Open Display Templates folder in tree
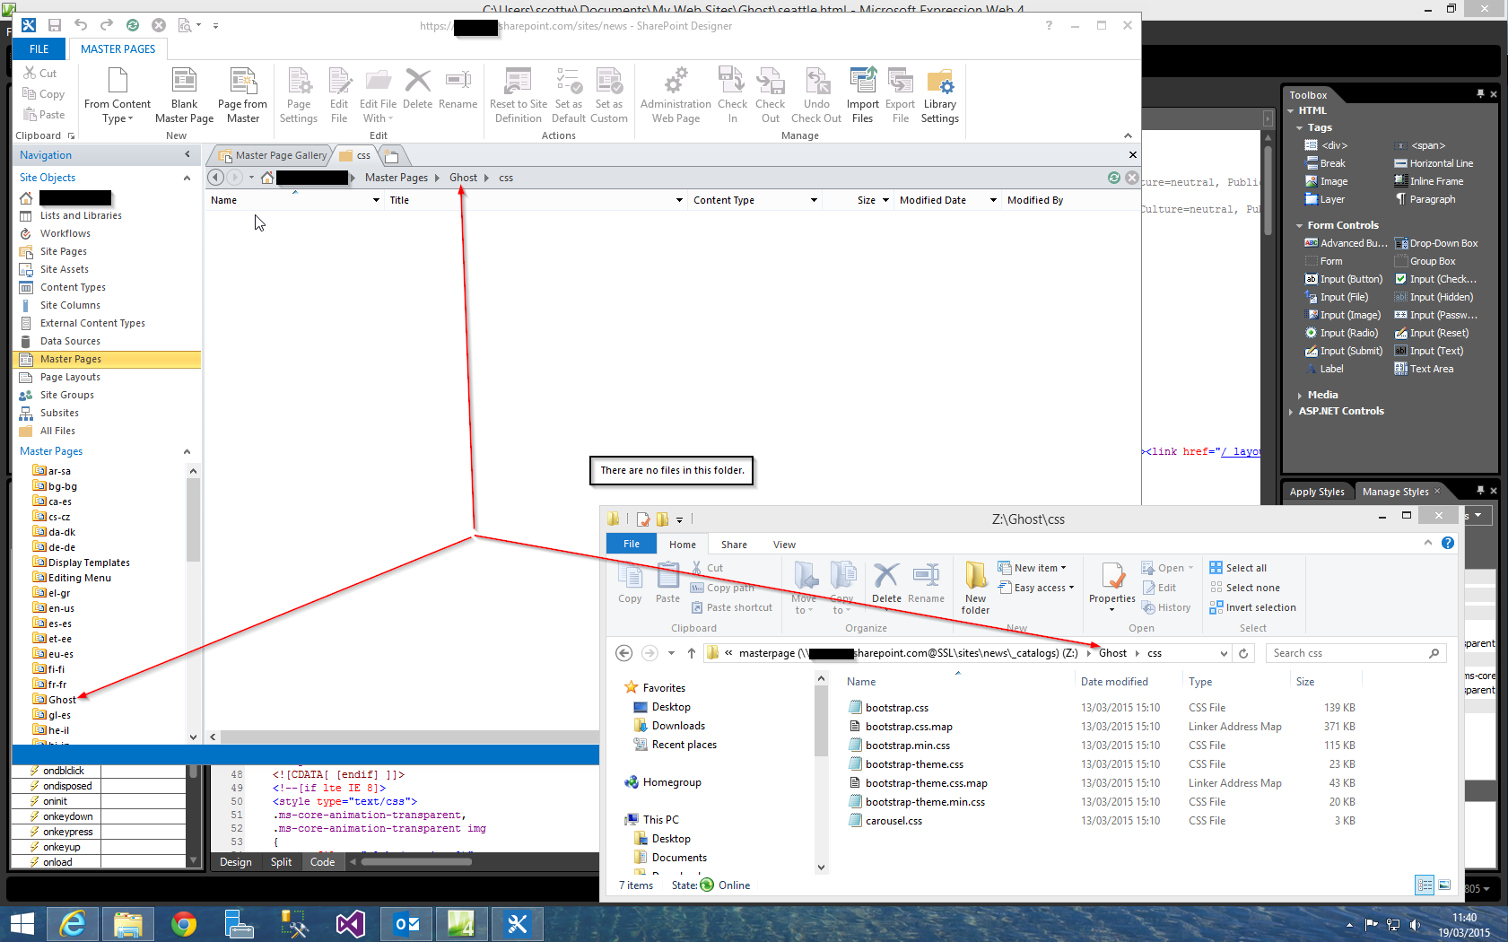The height and width of the screenshot is (942, 1508). [89, 563]
